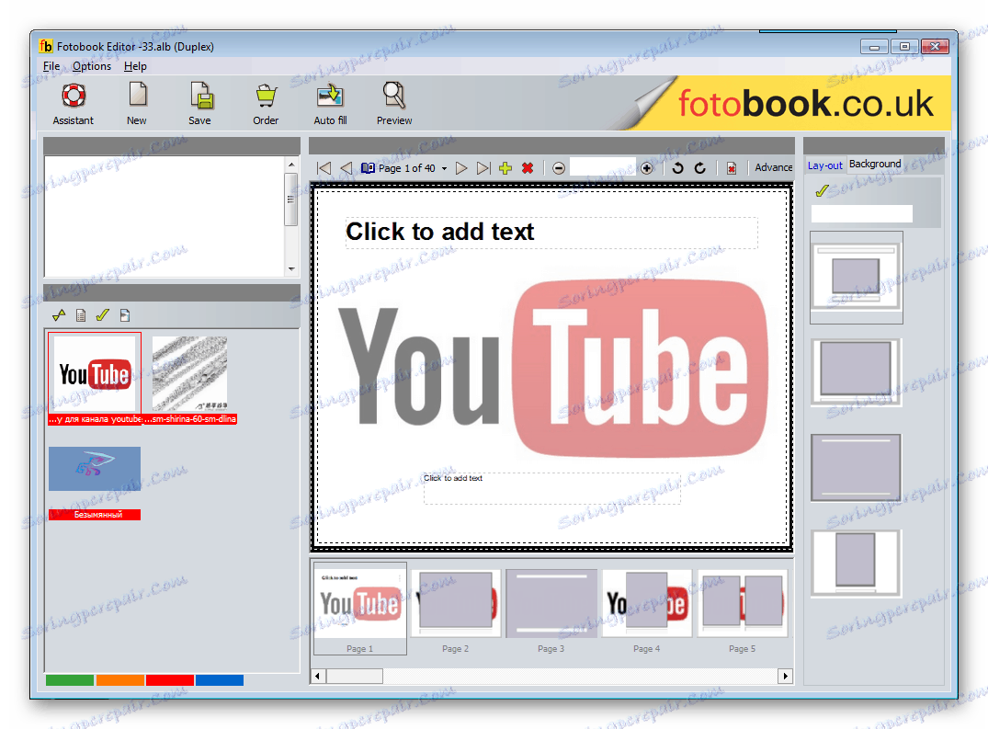Choose full-page photo layout
988x729 pixels.
click(x=857, y=468)
